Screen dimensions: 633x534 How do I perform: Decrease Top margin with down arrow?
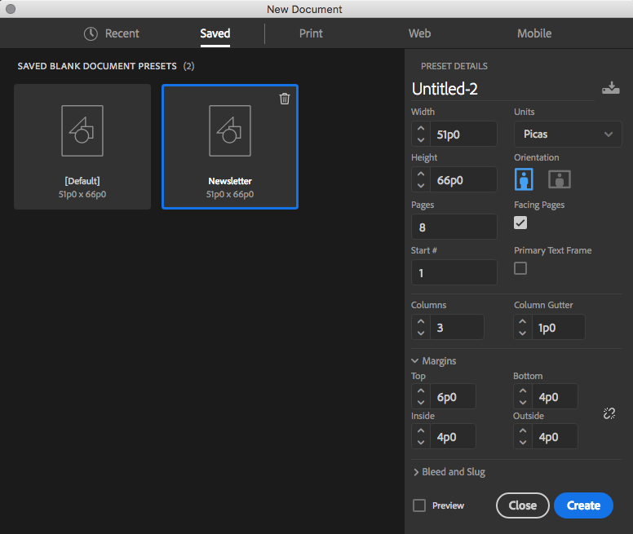coord(421,402)
